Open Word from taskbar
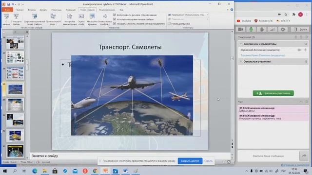312x175 pixels. click(125, 171)
